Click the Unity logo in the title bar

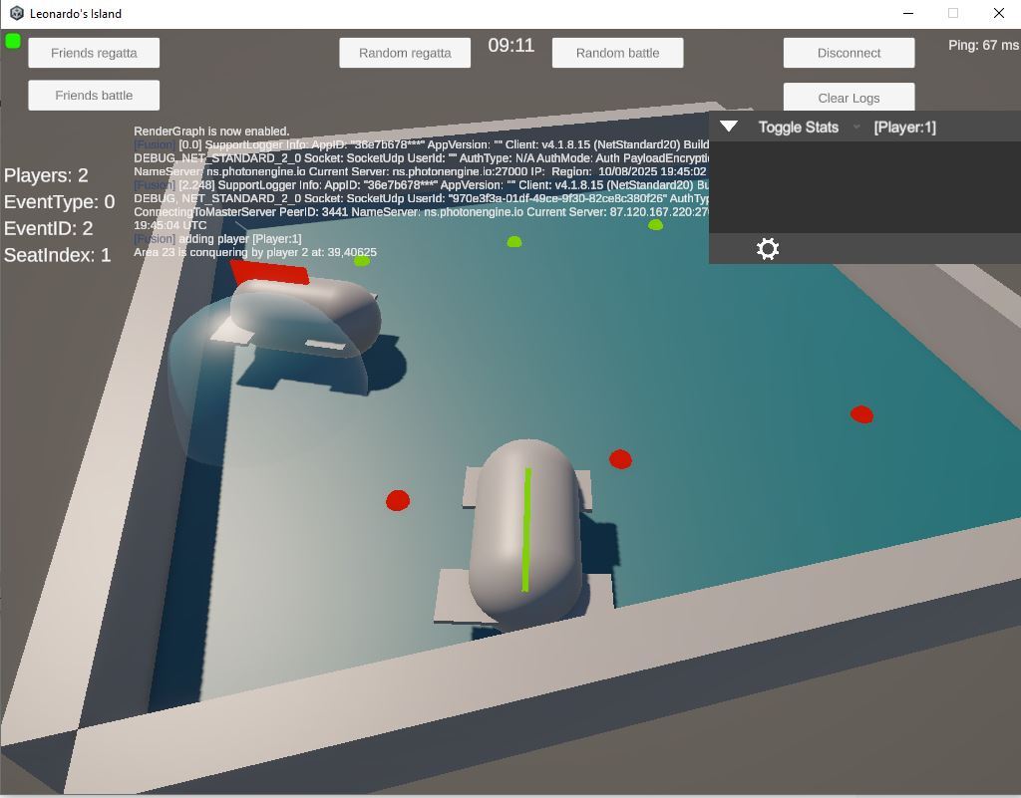point(16,14)
